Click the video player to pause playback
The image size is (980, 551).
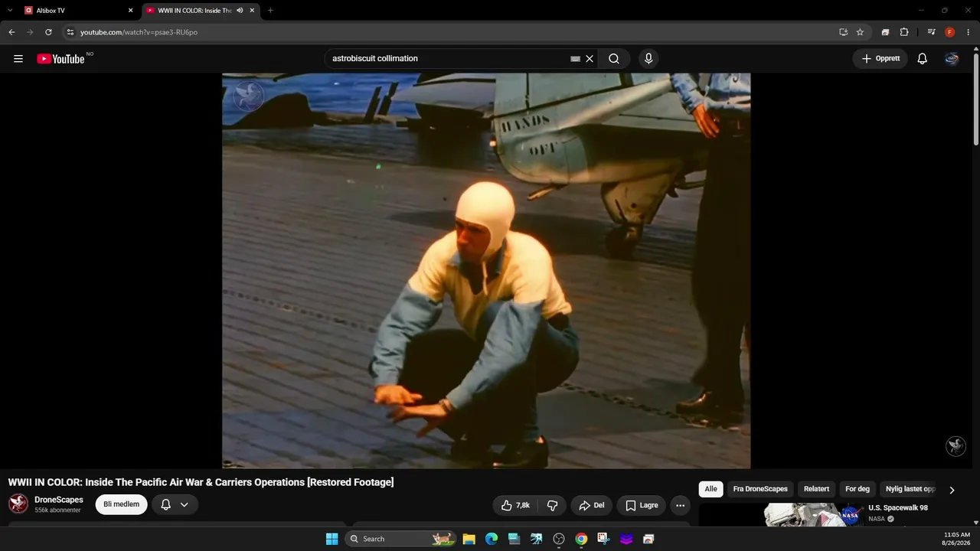point(486,271)
